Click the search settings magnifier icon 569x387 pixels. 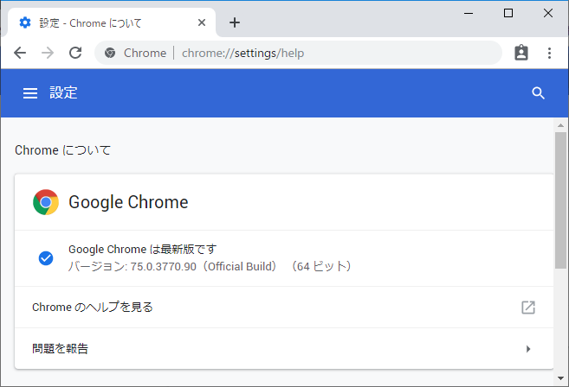click(538, 93)
